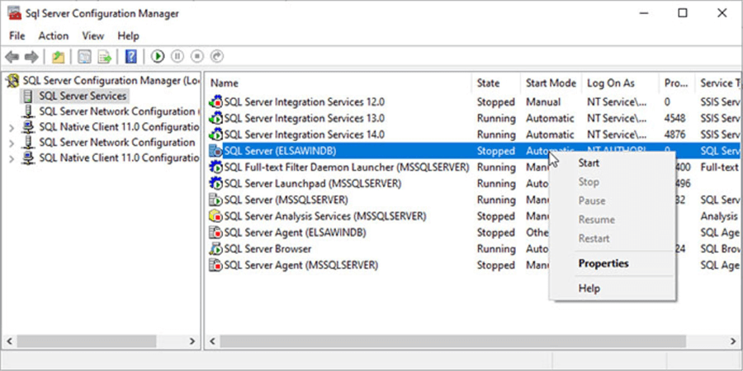Click the SQL Server Agent (ELSAWINDB) icon
The height and width of the screenshot is (371, 743).
pos(215,232)
